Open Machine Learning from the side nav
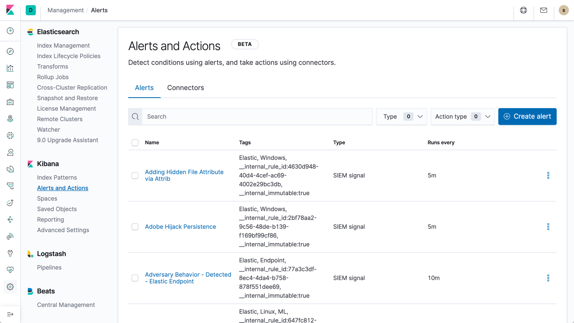The image size is (574, 323). (x=10, y=135)
